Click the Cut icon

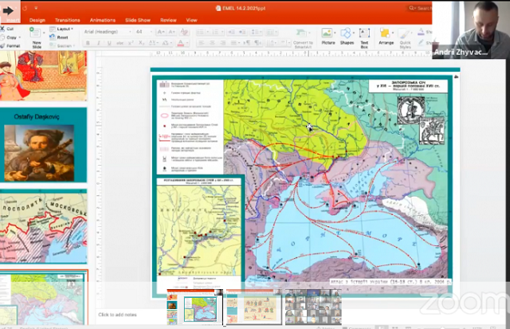[x=3, y=29]
